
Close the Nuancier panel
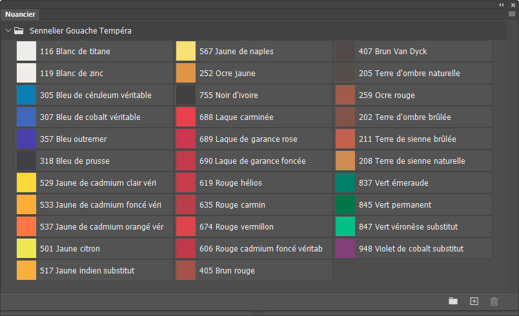513,5
